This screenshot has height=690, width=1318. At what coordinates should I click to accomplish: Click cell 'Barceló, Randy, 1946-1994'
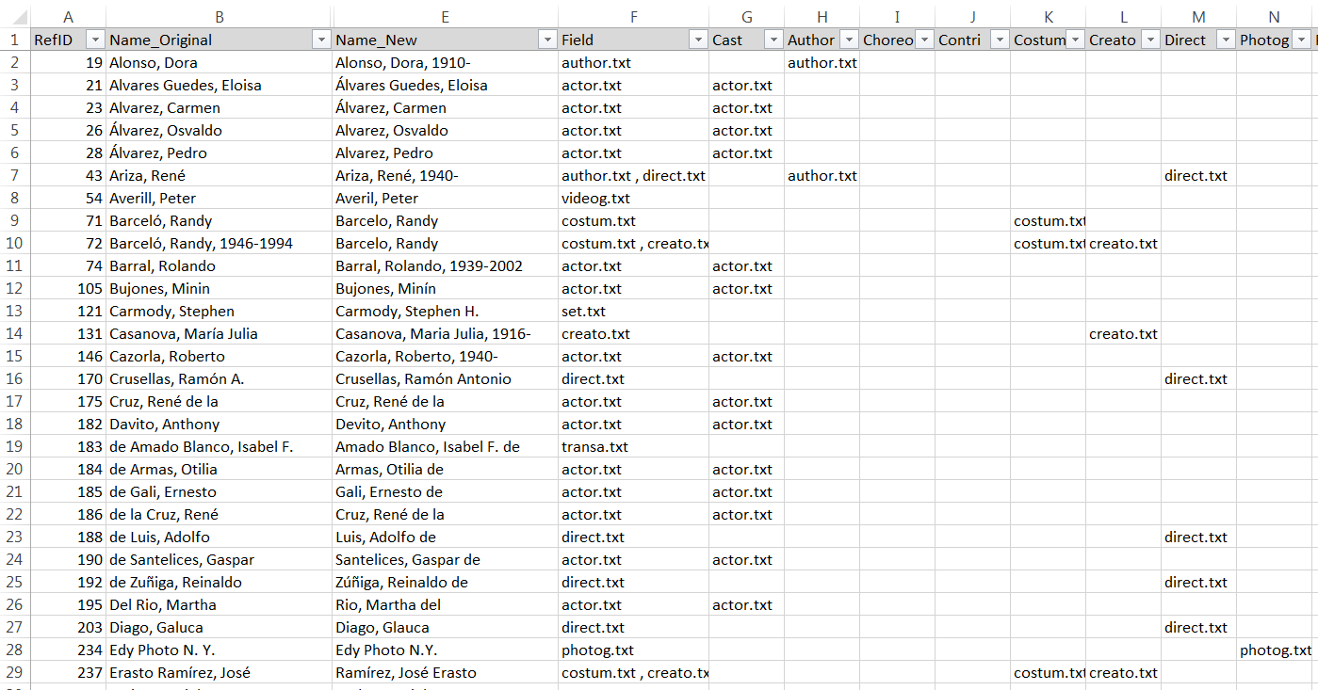(219, 243)
